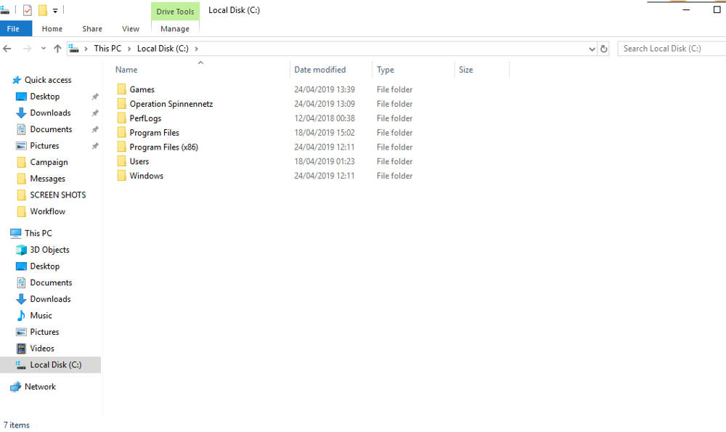Open the Manage ribbon tab

point(175,29)
